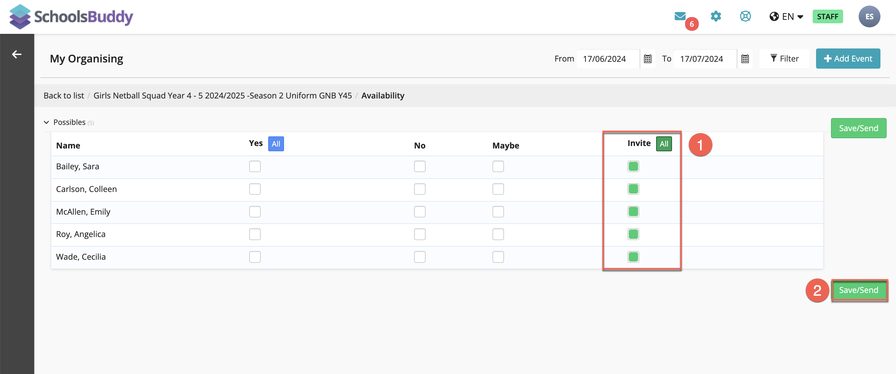The height and width of the screenshot is (374, 896).
Task: Open the messages envelope icon
Action: tap(680, 16)
